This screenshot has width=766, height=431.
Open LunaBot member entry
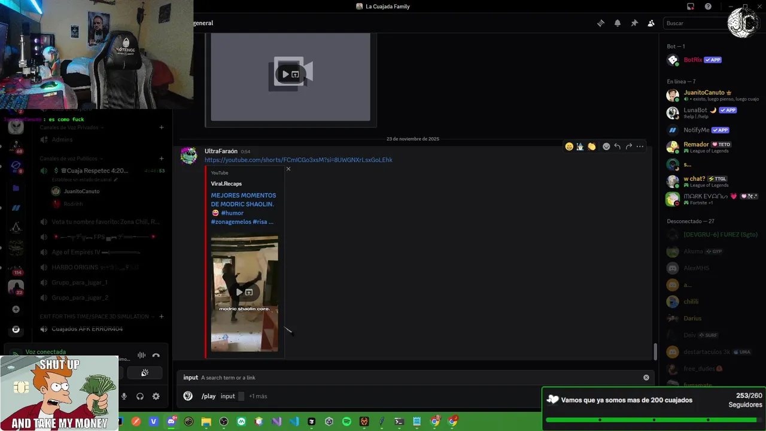click(712, 113)
